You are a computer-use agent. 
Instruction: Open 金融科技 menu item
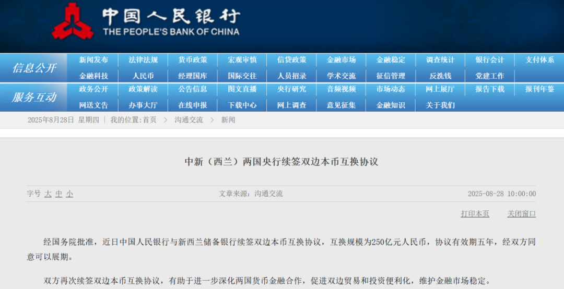(93, 76)
